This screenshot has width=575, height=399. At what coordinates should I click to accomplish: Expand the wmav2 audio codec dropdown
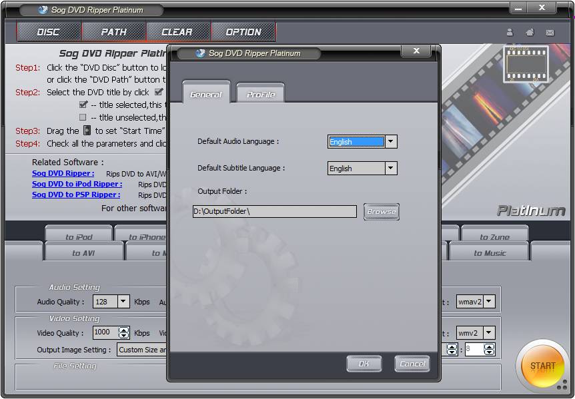(489, 302)
